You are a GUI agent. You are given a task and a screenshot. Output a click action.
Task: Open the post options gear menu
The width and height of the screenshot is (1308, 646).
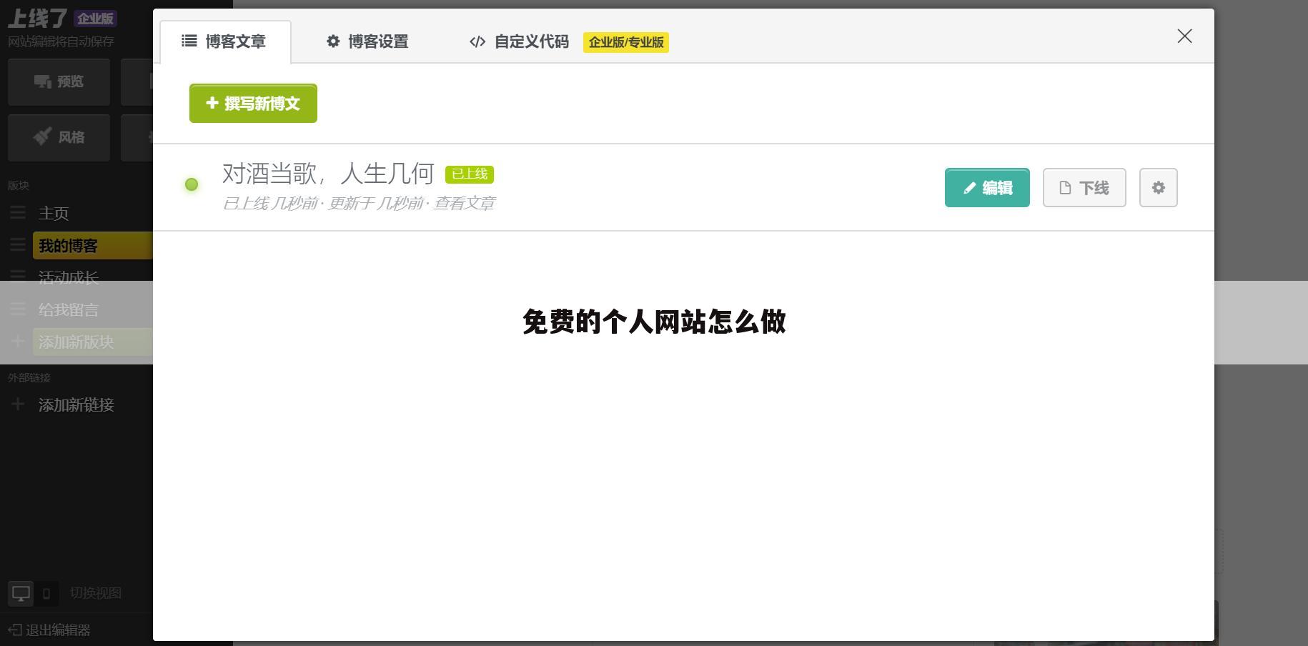point(1158,187)
